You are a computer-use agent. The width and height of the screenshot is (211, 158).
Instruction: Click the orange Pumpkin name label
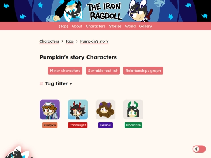50,125
